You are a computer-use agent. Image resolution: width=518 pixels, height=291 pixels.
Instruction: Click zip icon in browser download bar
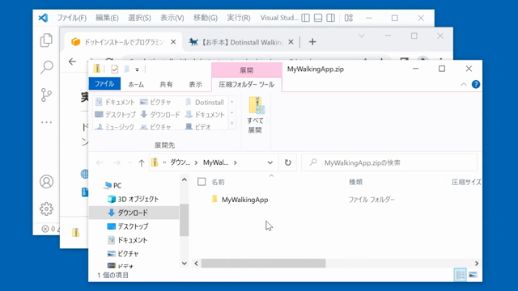click(x=75, y=232)
